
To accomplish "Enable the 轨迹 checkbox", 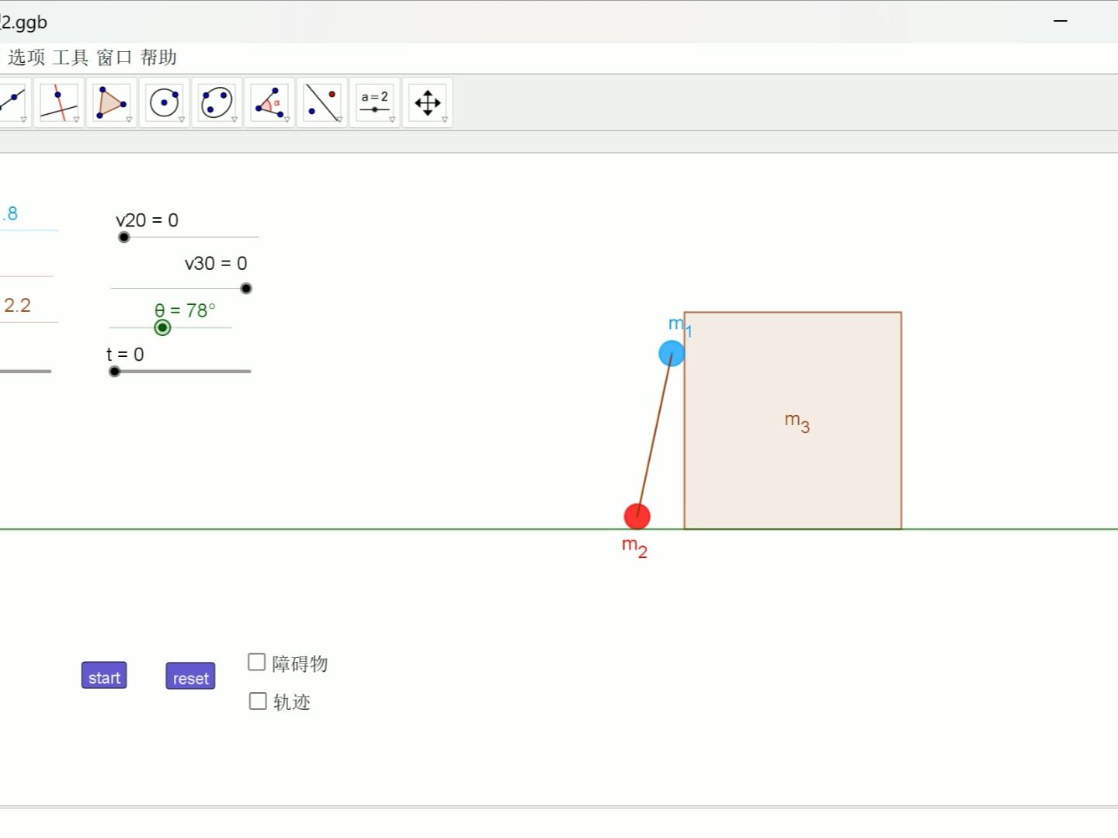I will (257, 700).
